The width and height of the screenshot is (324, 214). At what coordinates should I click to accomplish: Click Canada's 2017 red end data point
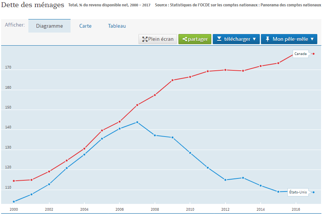314,54
